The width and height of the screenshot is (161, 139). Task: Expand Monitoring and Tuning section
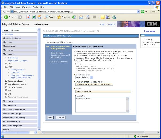4,117
